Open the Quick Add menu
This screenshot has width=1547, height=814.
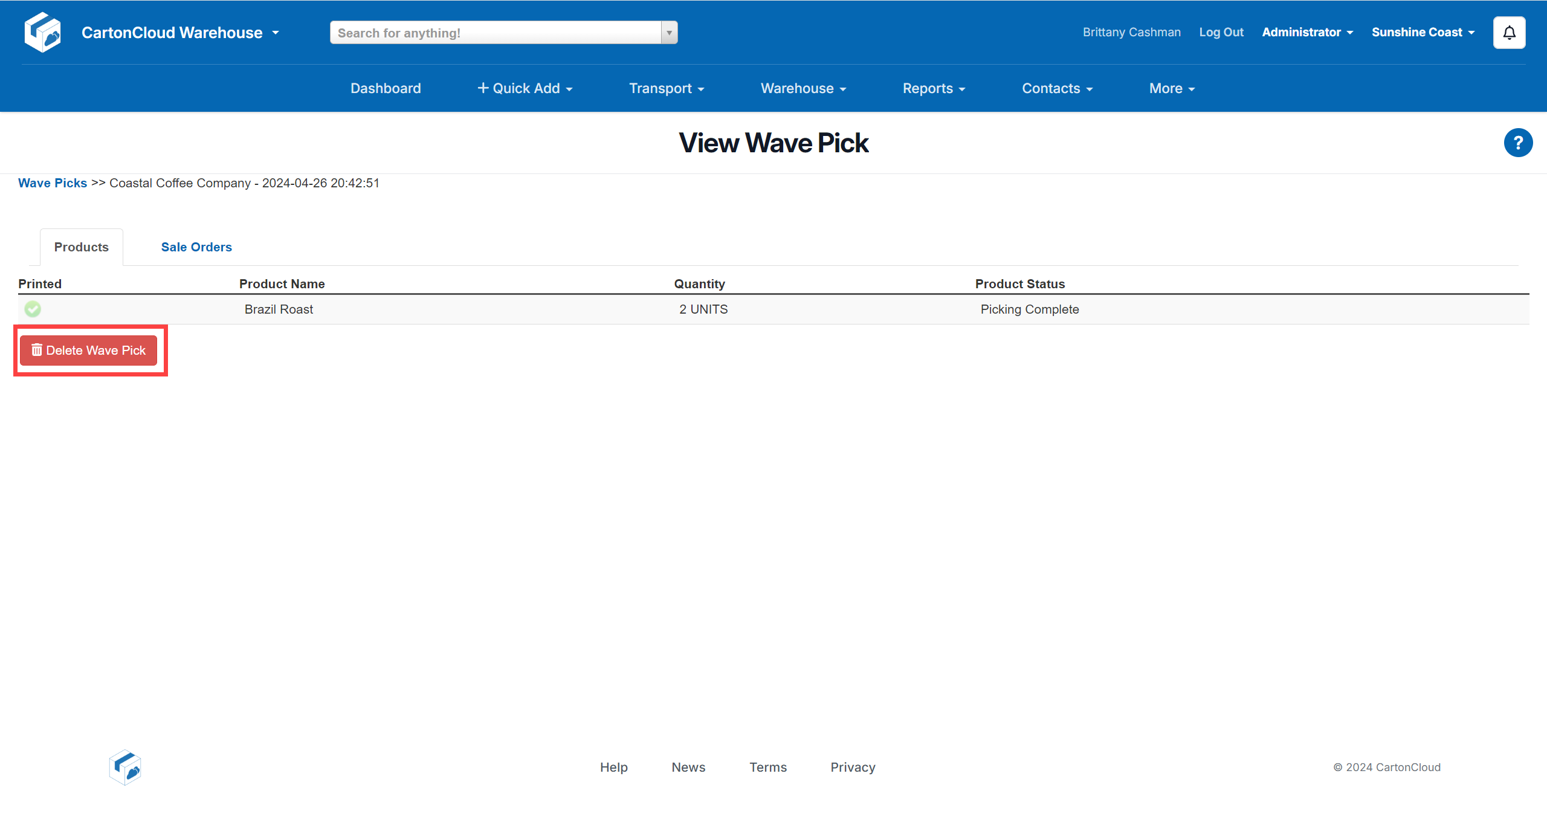click(525, 88)
